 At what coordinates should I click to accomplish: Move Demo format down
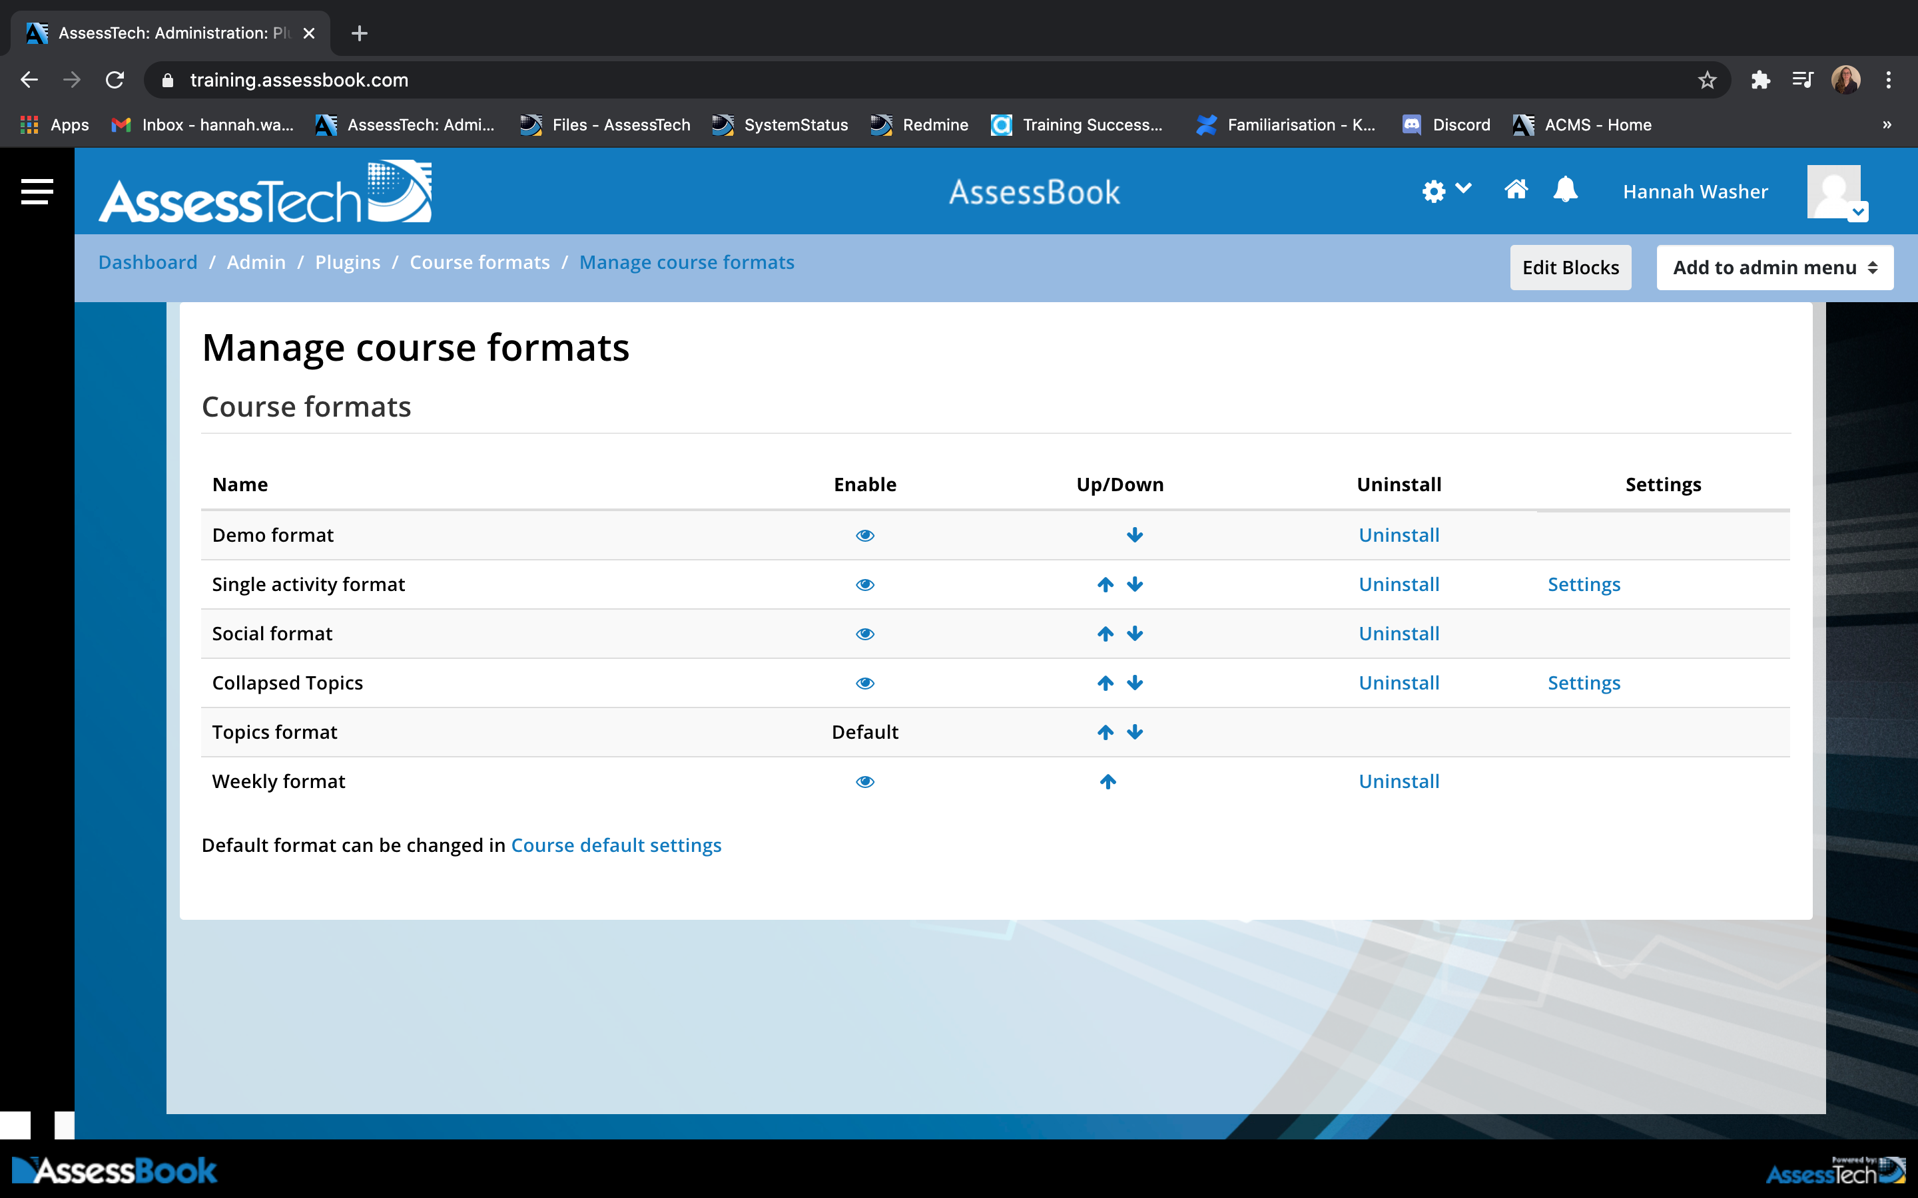pyautogui.click(x=1135, y=536)
